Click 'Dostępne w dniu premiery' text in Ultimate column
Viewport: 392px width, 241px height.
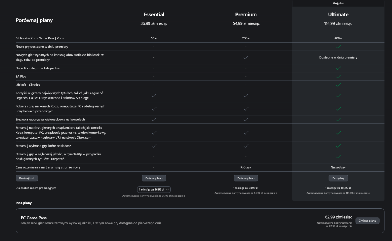click(338, 57)
